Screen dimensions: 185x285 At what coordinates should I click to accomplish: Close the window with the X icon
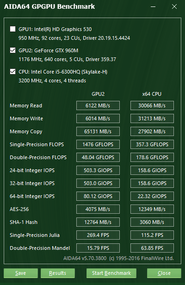click(174, 7)
